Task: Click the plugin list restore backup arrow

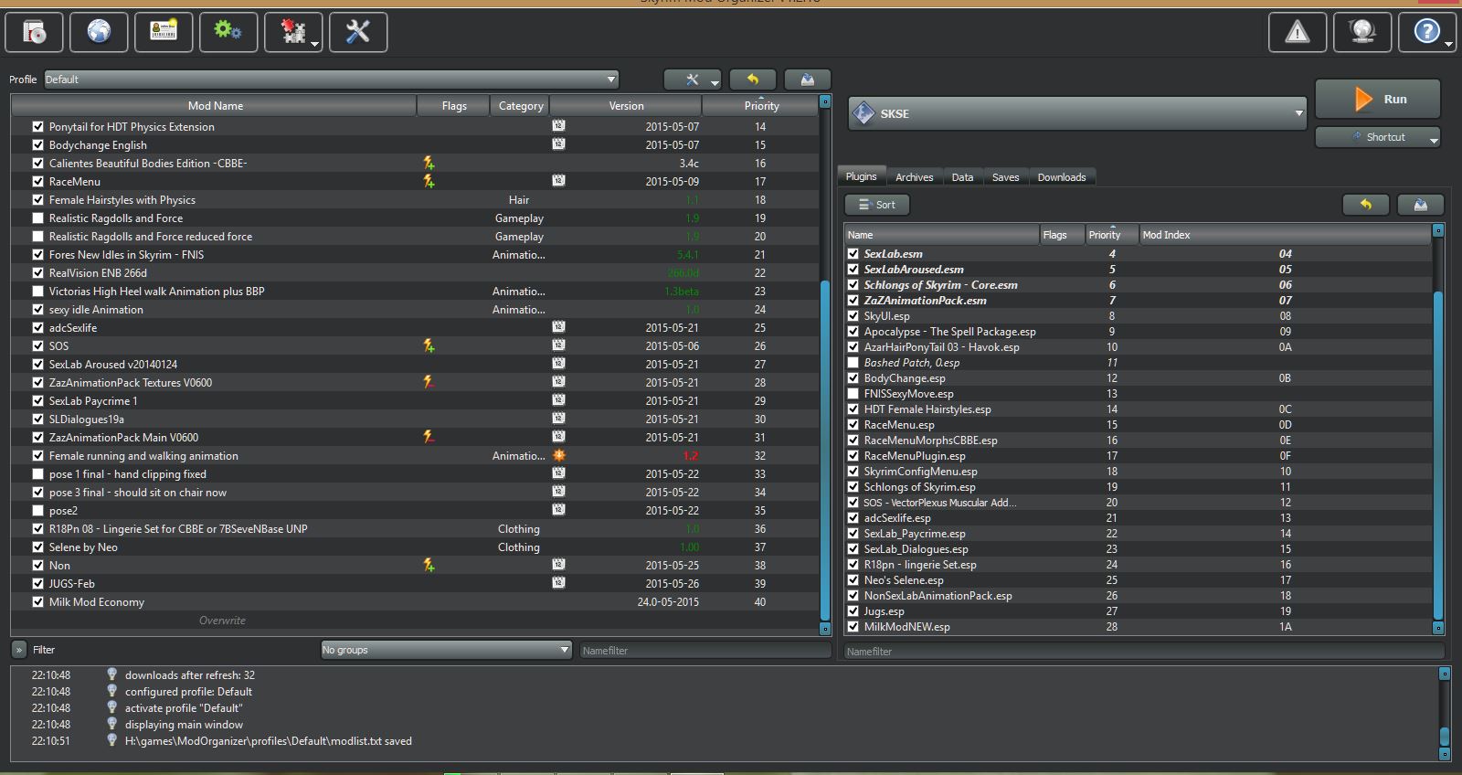Action: pyautogui.click(x=1366, y=205)
